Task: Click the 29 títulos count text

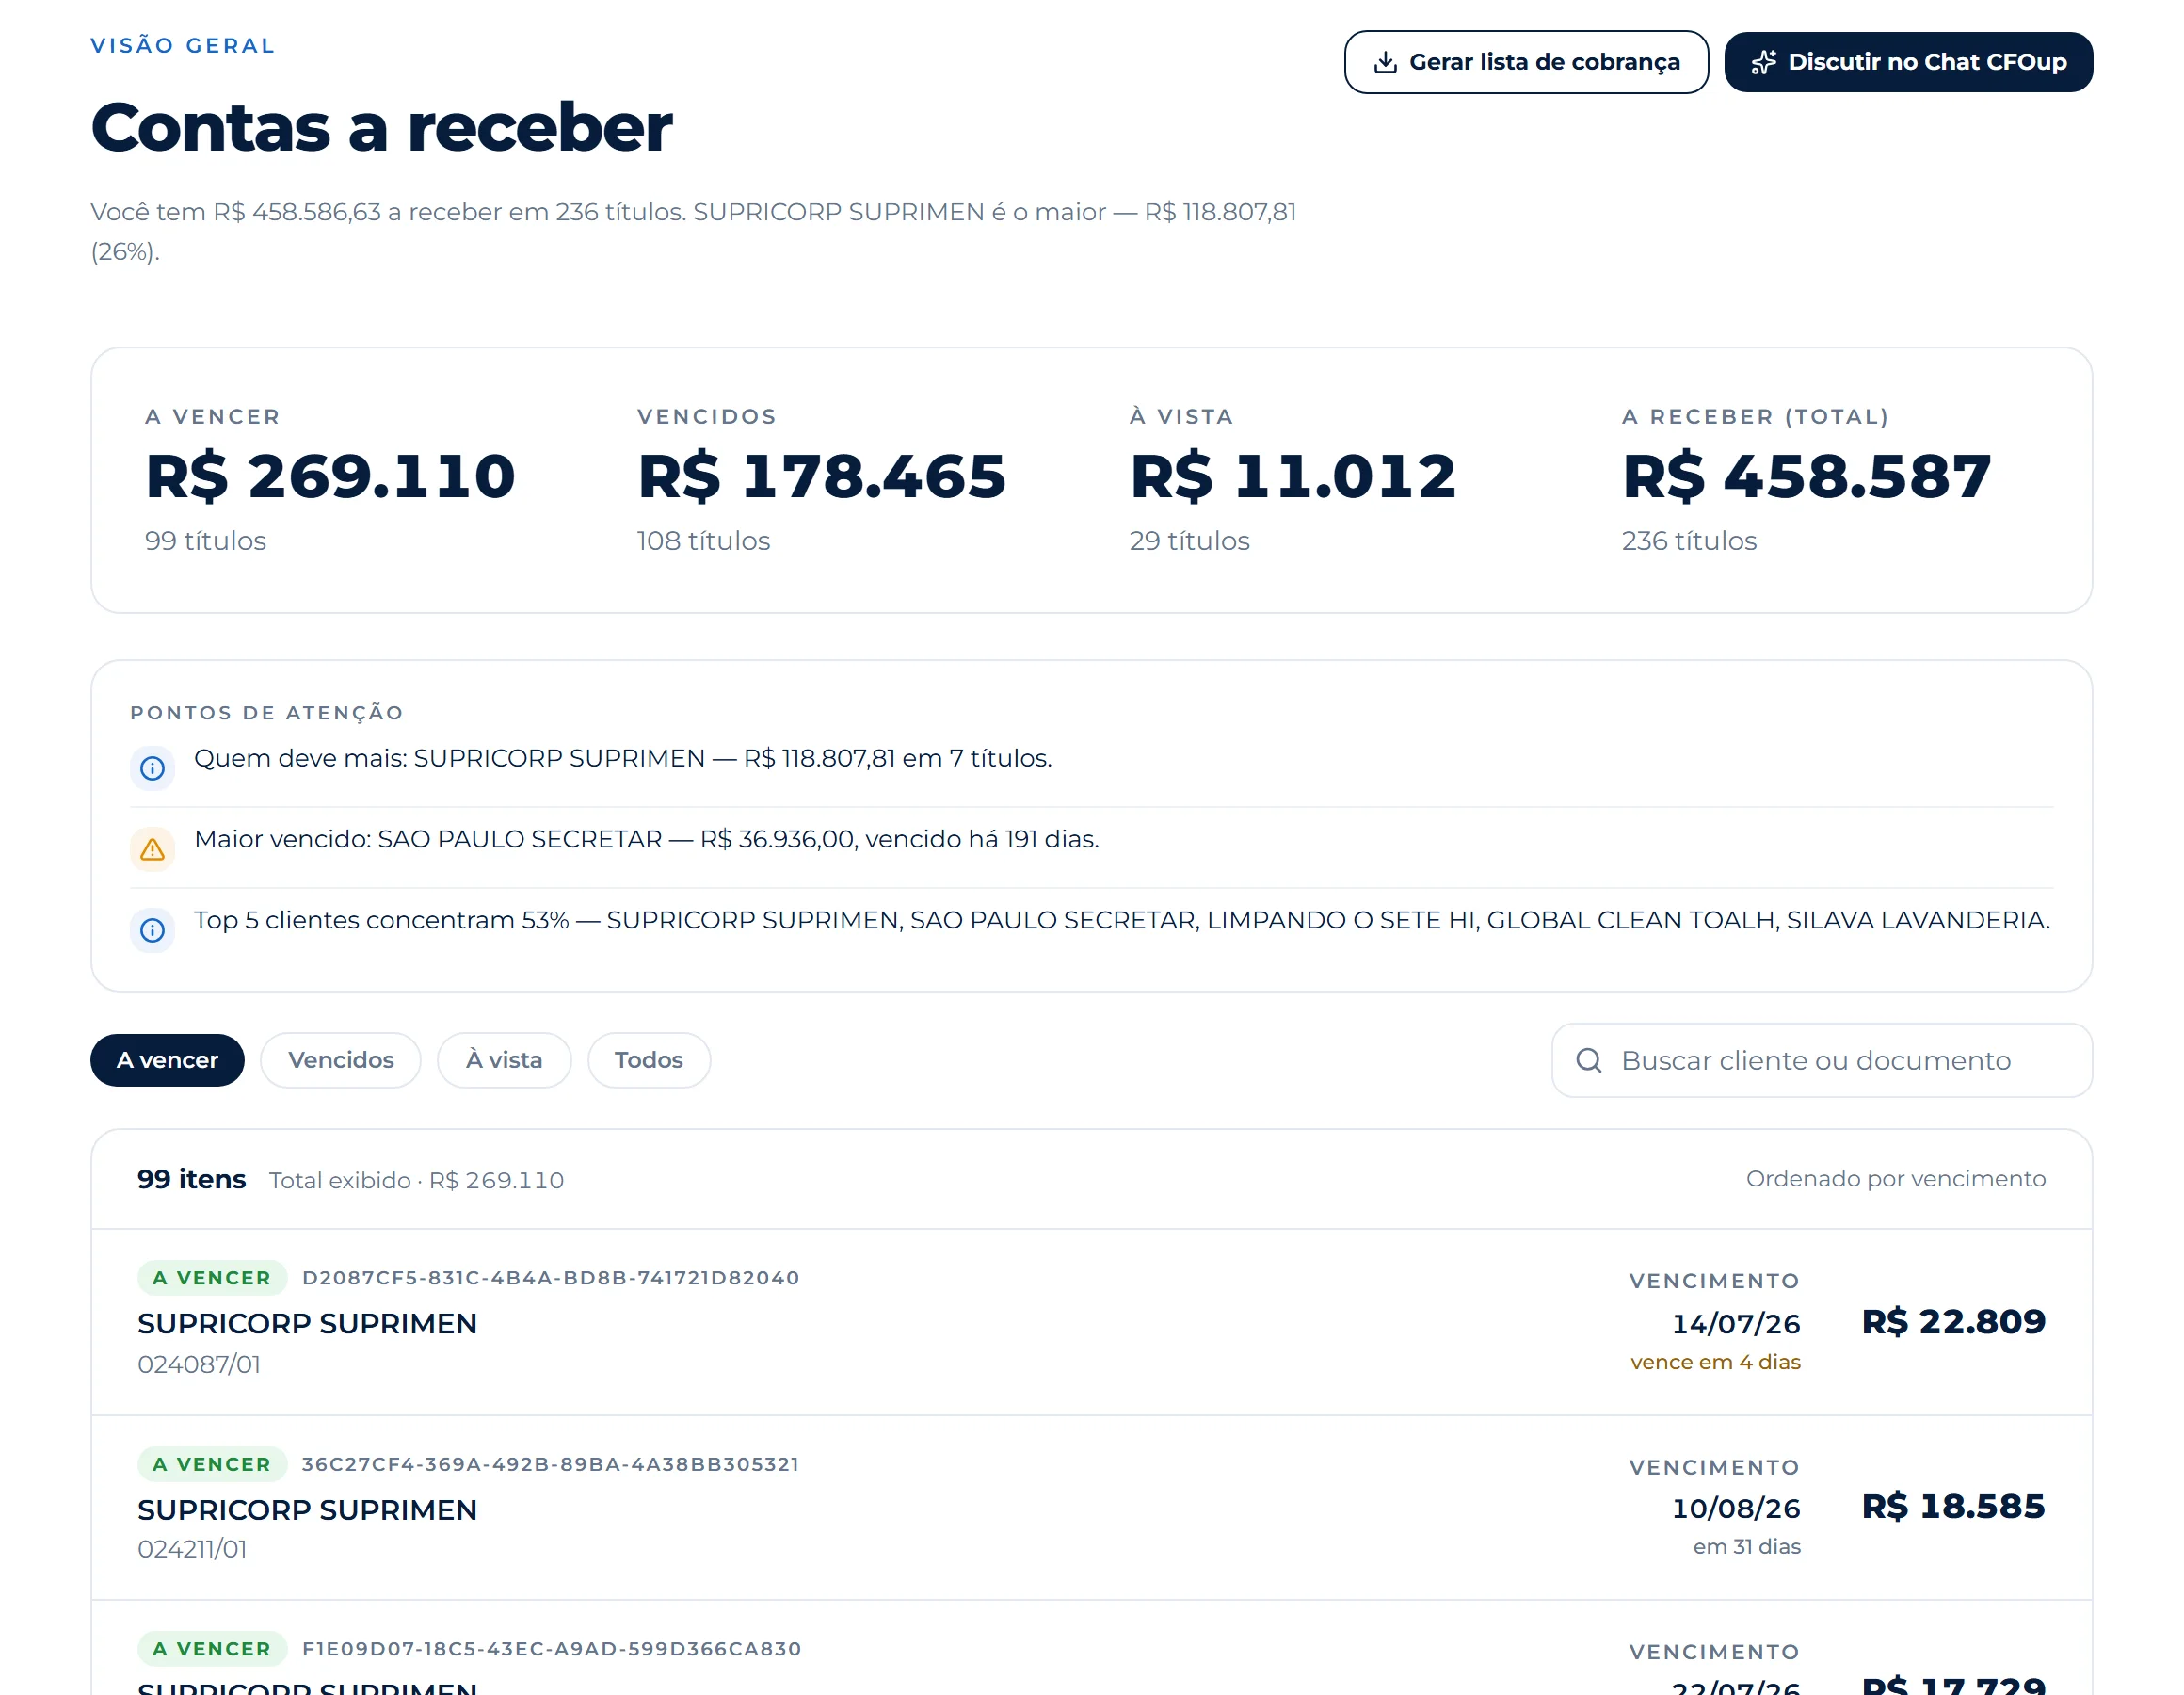Action: pos(1189,541)
